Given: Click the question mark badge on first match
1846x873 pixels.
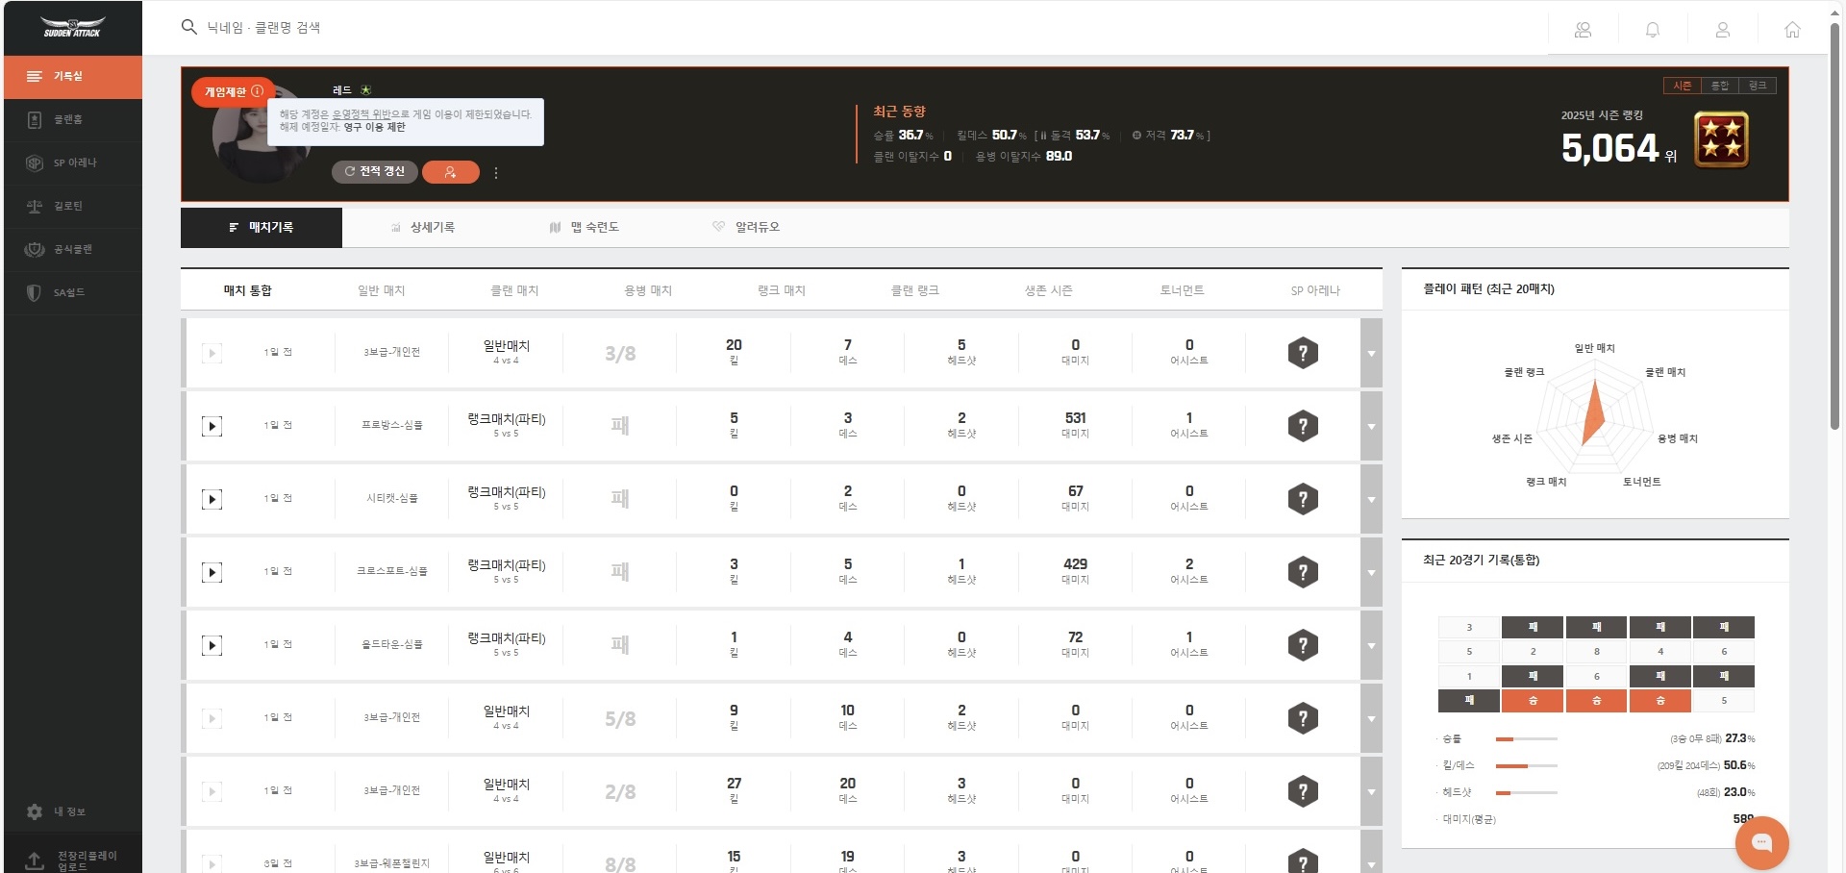Looking at the screenshot, I should point(1303,353).
